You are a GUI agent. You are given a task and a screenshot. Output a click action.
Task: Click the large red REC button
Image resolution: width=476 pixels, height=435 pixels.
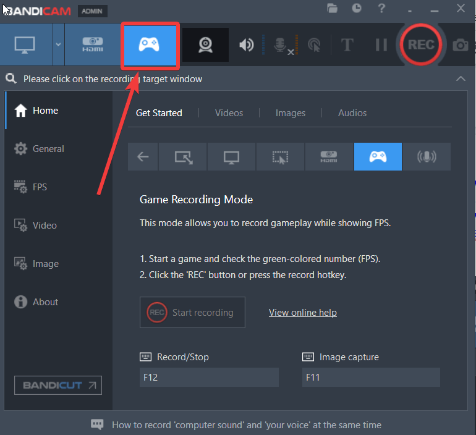tap(421, 45)
